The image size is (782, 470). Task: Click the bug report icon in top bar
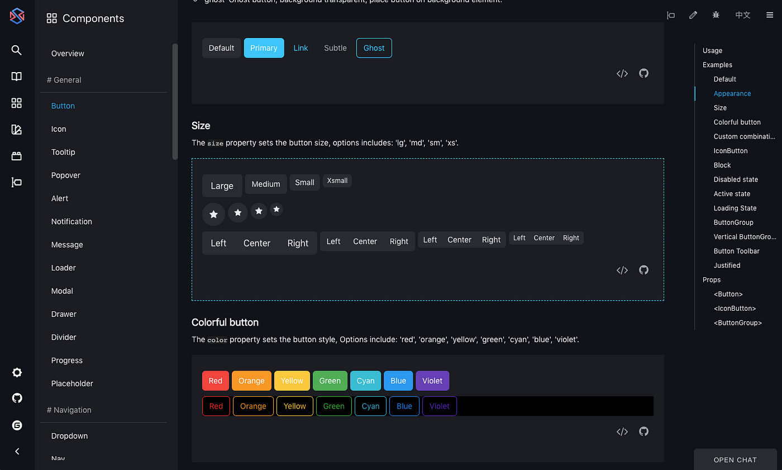pos(716,15)
